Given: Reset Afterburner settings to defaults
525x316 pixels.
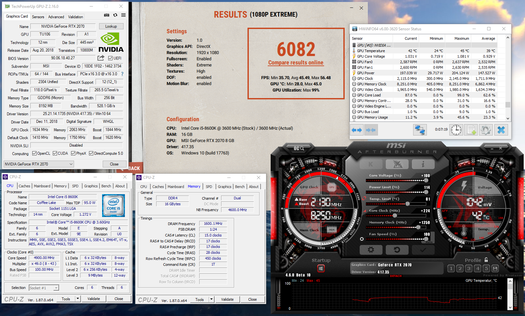Looking at the screenshot, I should point(397,250).
